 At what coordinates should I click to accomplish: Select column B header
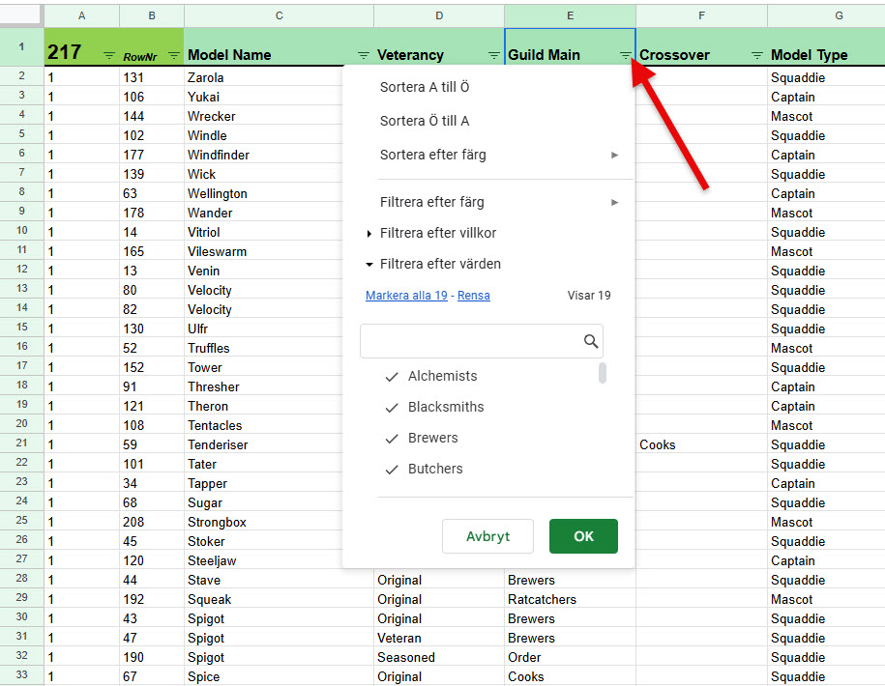(152, 15)
